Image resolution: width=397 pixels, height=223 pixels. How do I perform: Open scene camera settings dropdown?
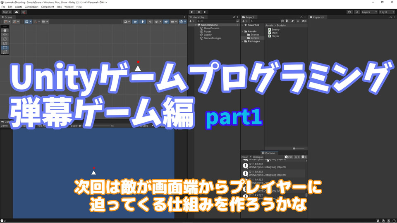(x=173, y=22)
